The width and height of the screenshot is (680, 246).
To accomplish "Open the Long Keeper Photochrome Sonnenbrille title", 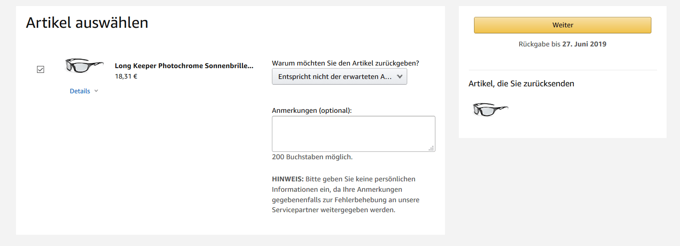I will coord(184,66).
